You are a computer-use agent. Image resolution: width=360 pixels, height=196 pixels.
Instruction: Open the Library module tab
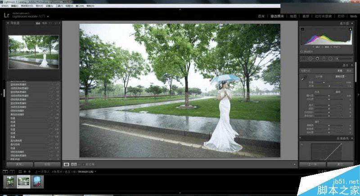coord(261,16)
